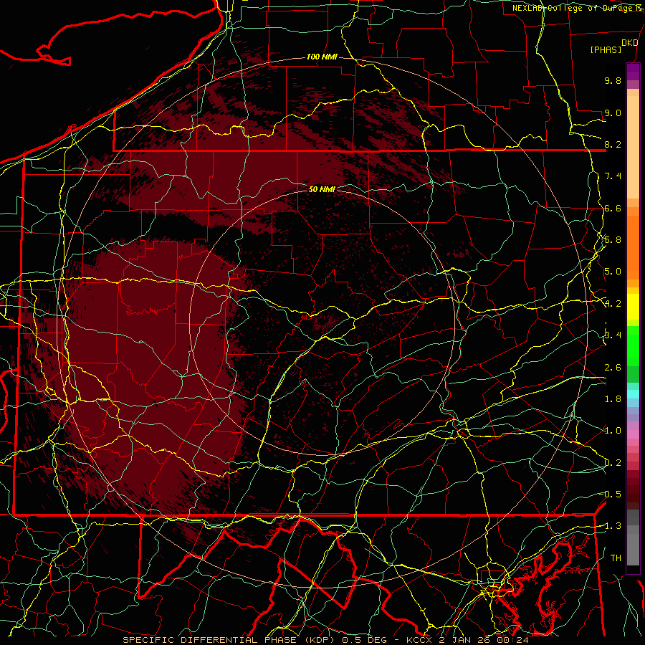Image resolution: width=645 pixels, height=645 pixels.
Task: Click the 7.4 scale value
Action: 613,176
